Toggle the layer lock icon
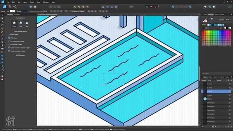The width and height of the screenshot is (233, 131). (x=231, y=80)
